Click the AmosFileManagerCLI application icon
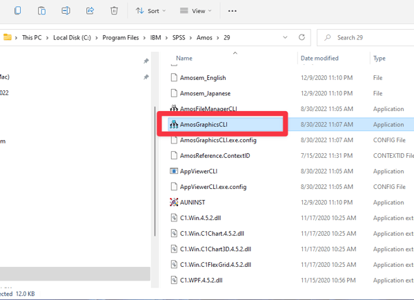 pos(174,108)
